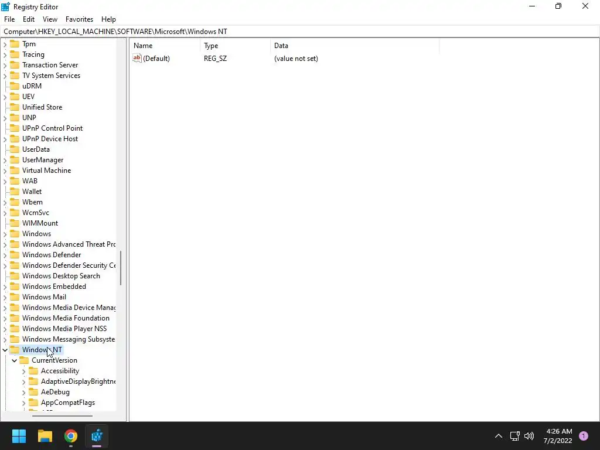Select the Windows Defender Security Center key

coord(69,265)
